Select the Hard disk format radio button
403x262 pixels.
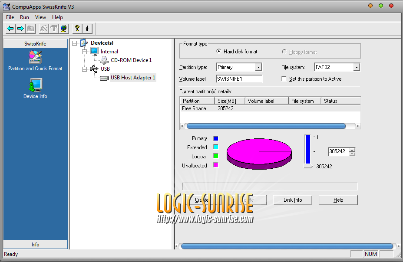219,51
